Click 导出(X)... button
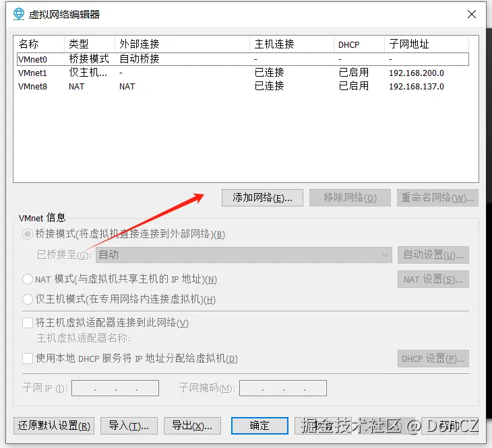492x448 pixels. click(192, 426)
